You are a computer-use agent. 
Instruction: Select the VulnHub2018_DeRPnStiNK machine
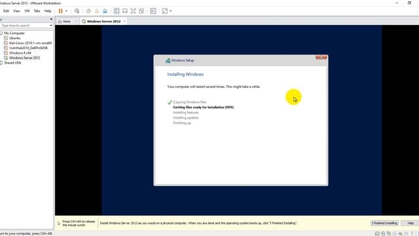(x=29, y=48)
